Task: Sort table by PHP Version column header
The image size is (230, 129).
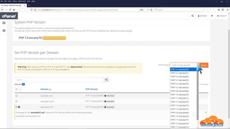Action: (92, 89)
